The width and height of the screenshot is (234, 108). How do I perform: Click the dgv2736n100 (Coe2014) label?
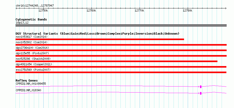[x=32, y=48]
